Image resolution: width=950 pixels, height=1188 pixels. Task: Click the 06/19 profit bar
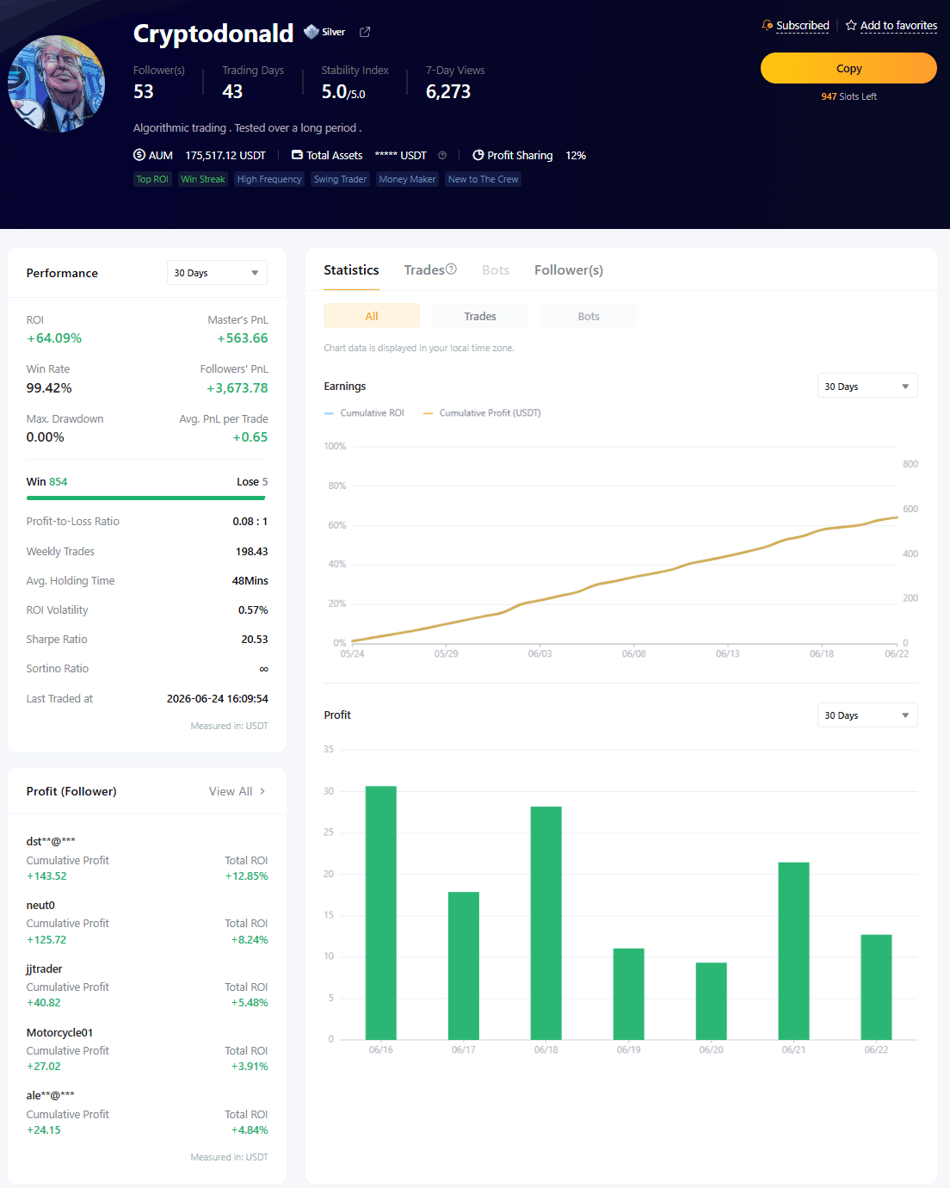[x=629, y=993]
